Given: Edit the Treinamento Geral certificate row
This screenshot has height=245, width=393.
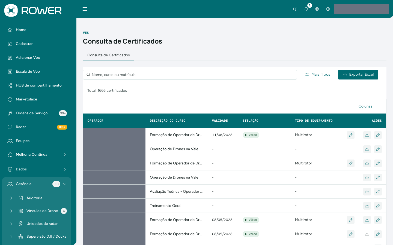Looking at the screenshot, I should [x=378, y=206].
